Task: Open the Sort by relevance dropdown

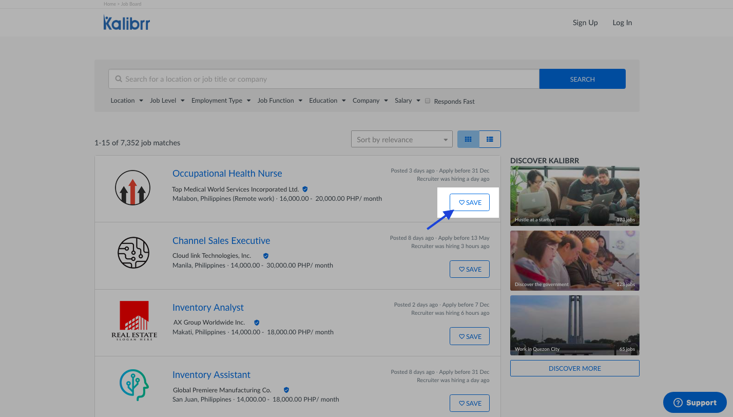Action: pos(401,139)
